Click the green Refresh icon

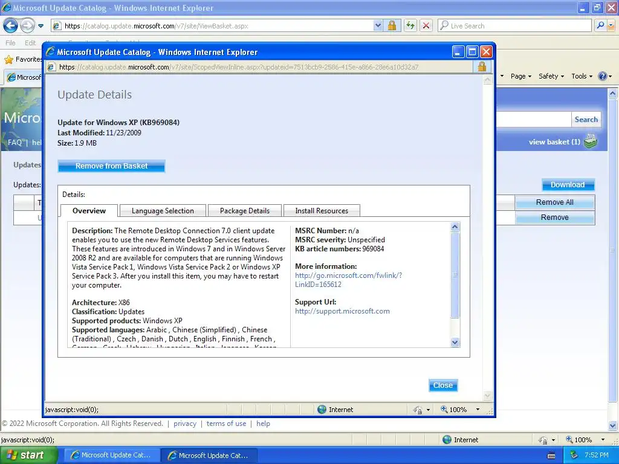click(x=410, y=26)
